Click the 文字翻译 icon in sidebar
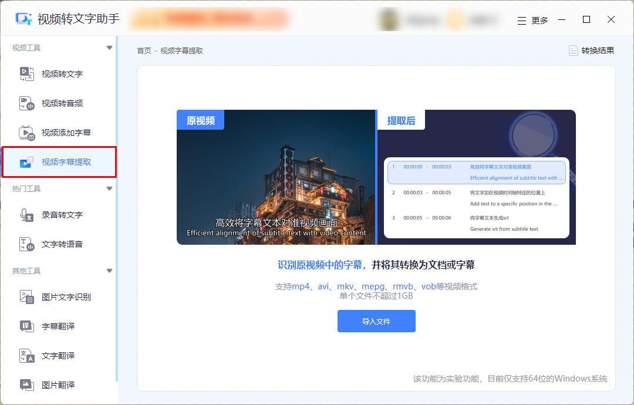 coord(26,356)
